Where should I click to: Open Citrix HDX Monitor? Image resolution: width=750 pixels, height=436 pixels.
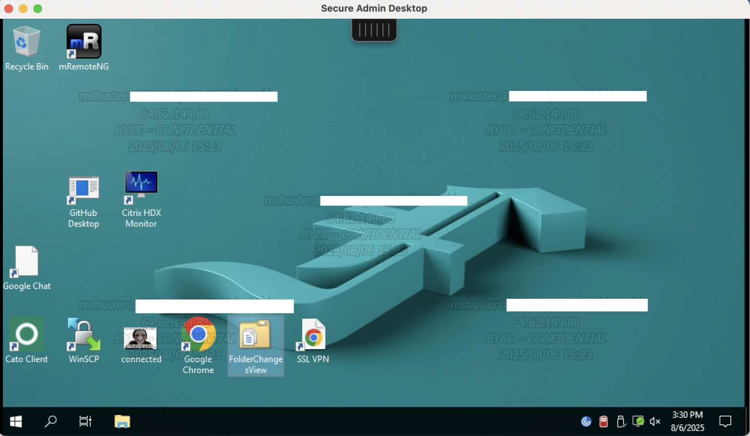[x=141, y=184]
